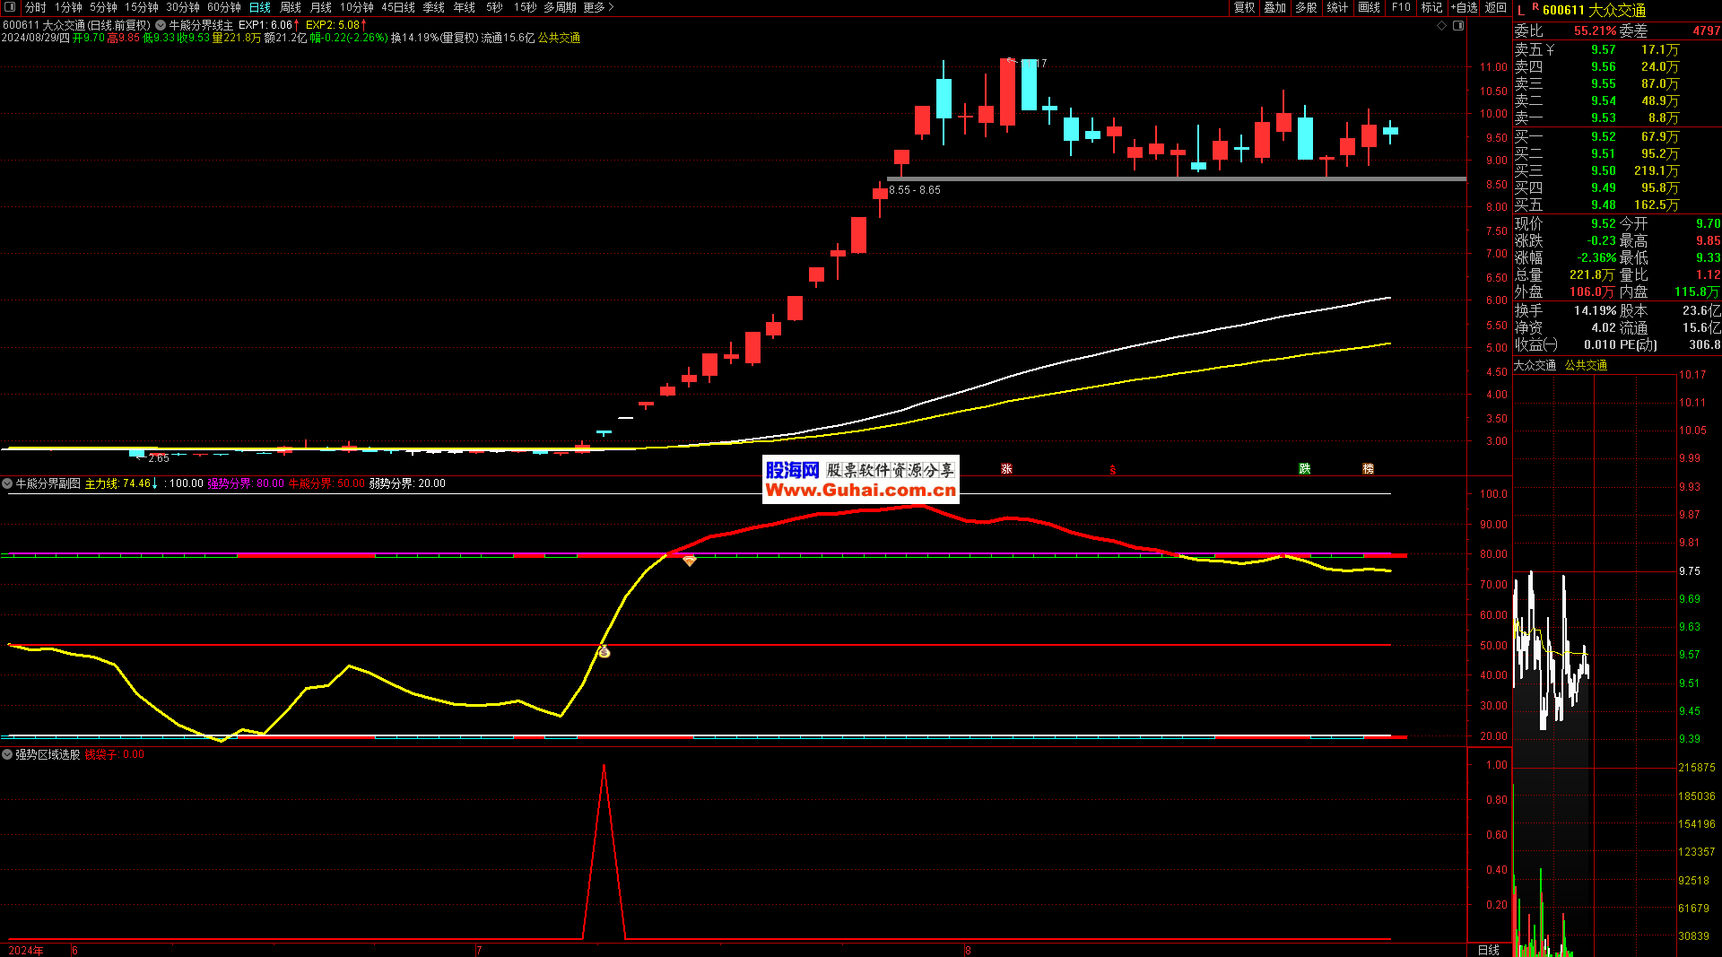Screen dimensions: 1722x957
Task: Open 牛熊分界线主 indicator dropdown
Action: click(161, 25)
